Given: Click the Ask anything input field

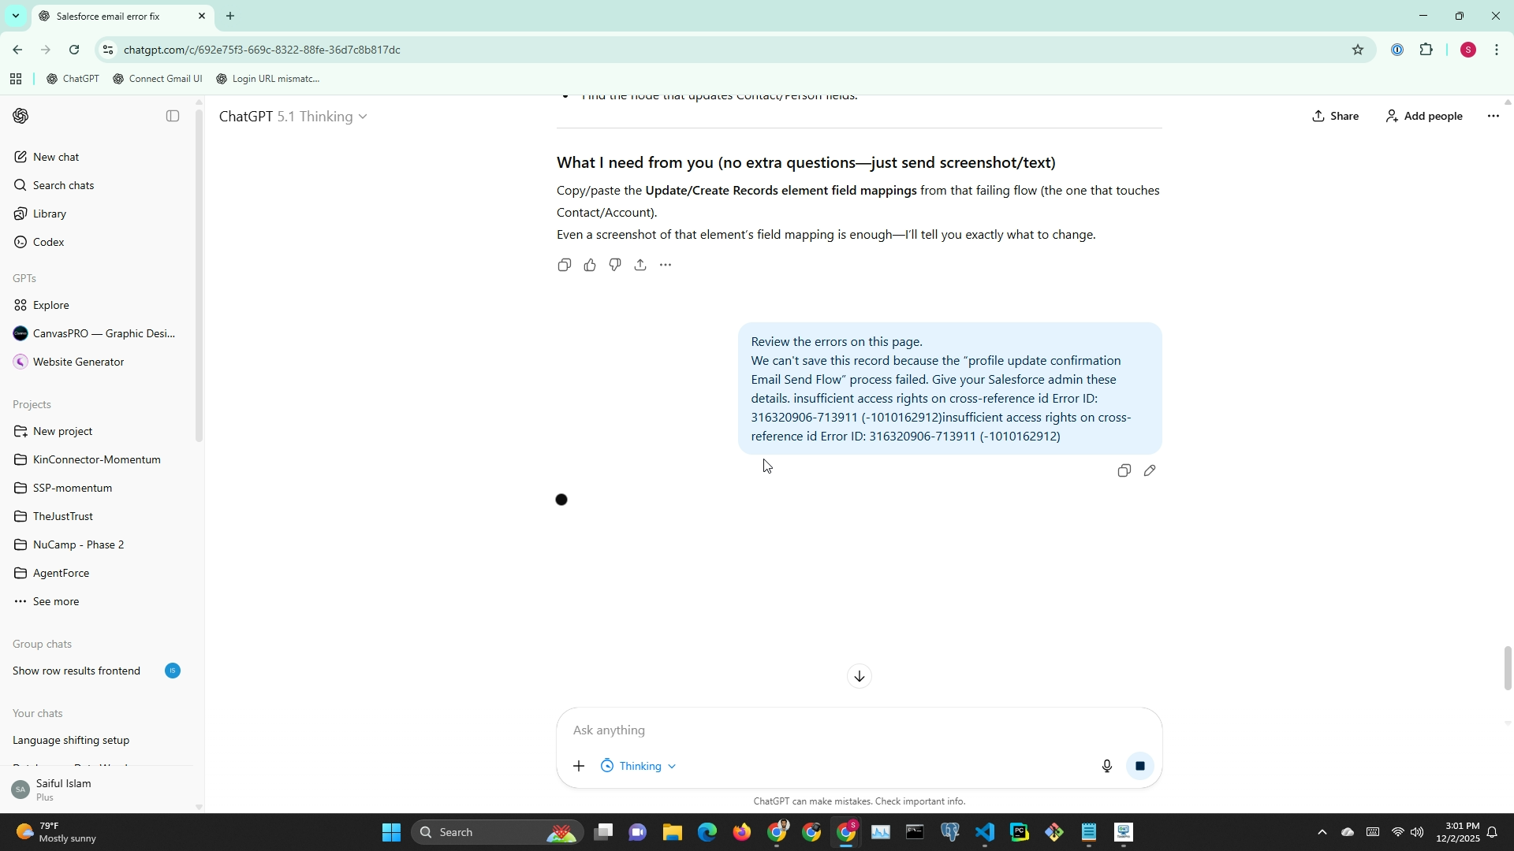Looking at the screenshot, I should 828,730.
